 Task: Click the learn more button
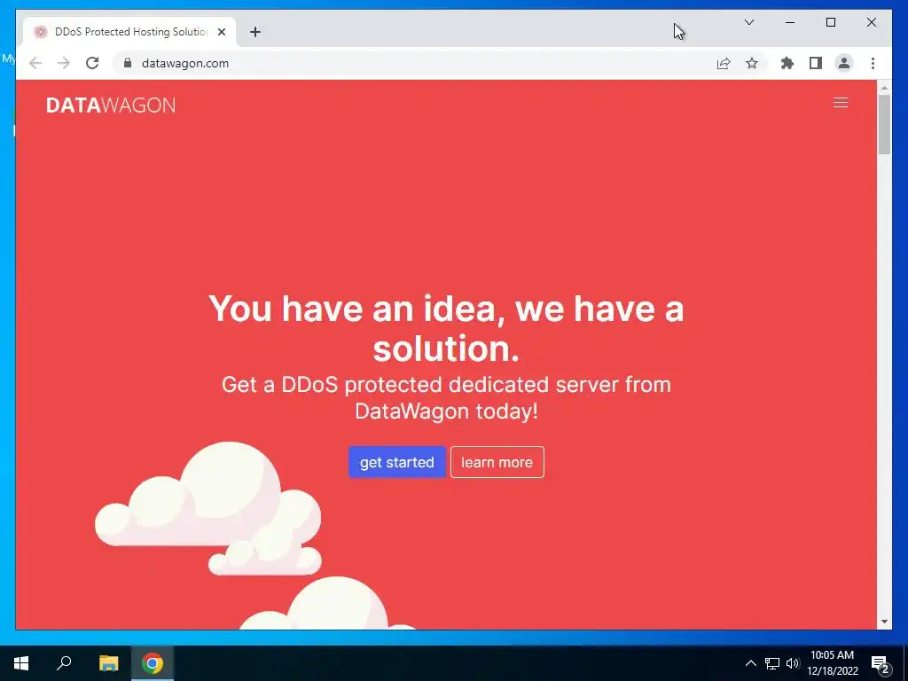tap(497, 462)
